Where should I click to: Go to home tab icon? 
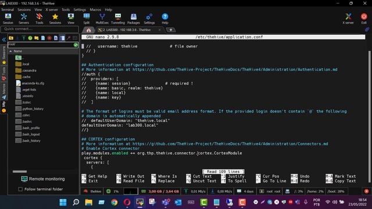88,30
